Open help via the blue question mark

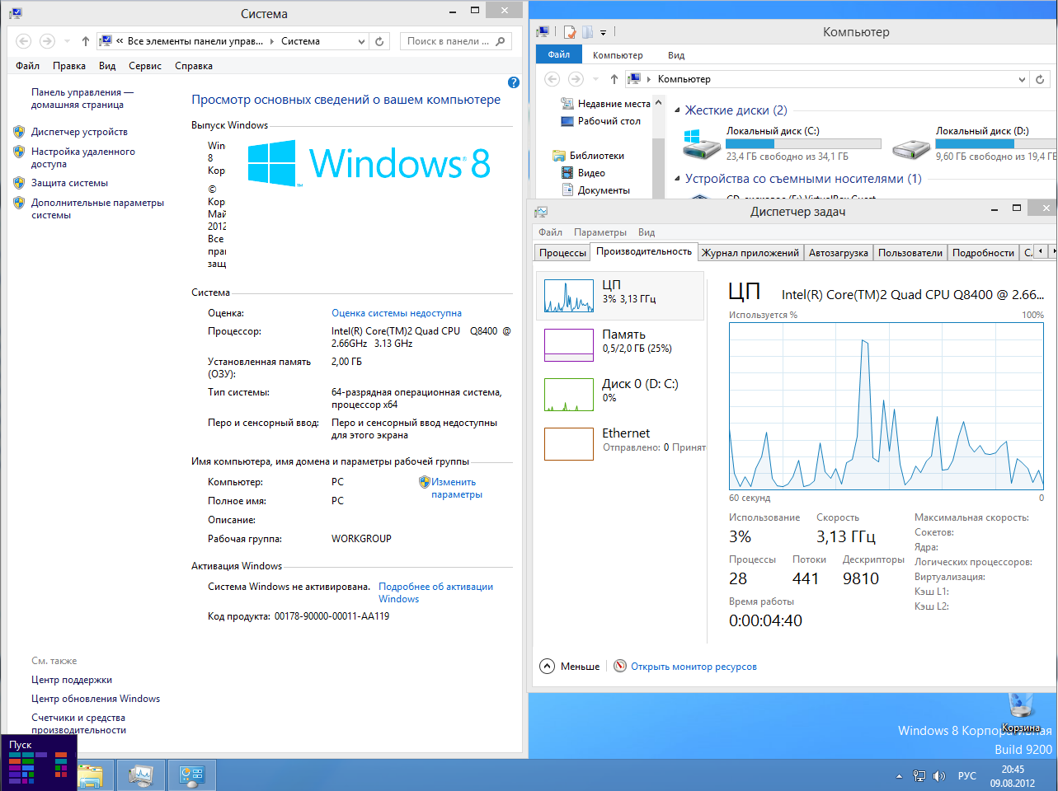pos(514,82)
